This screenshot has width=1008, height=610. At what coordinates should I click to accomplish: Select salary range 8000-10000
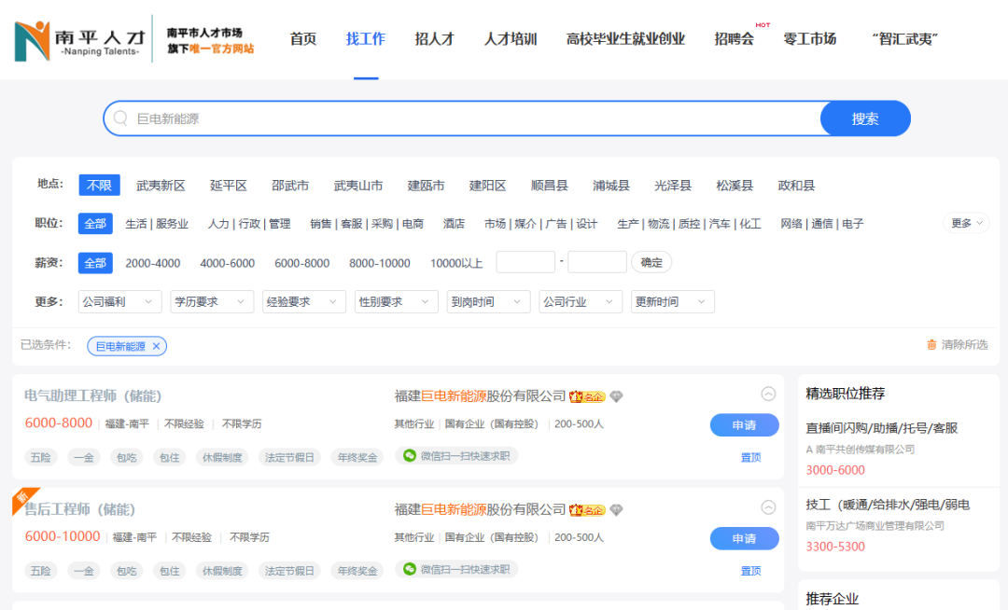pyautogui.click(x=379, y=263)
